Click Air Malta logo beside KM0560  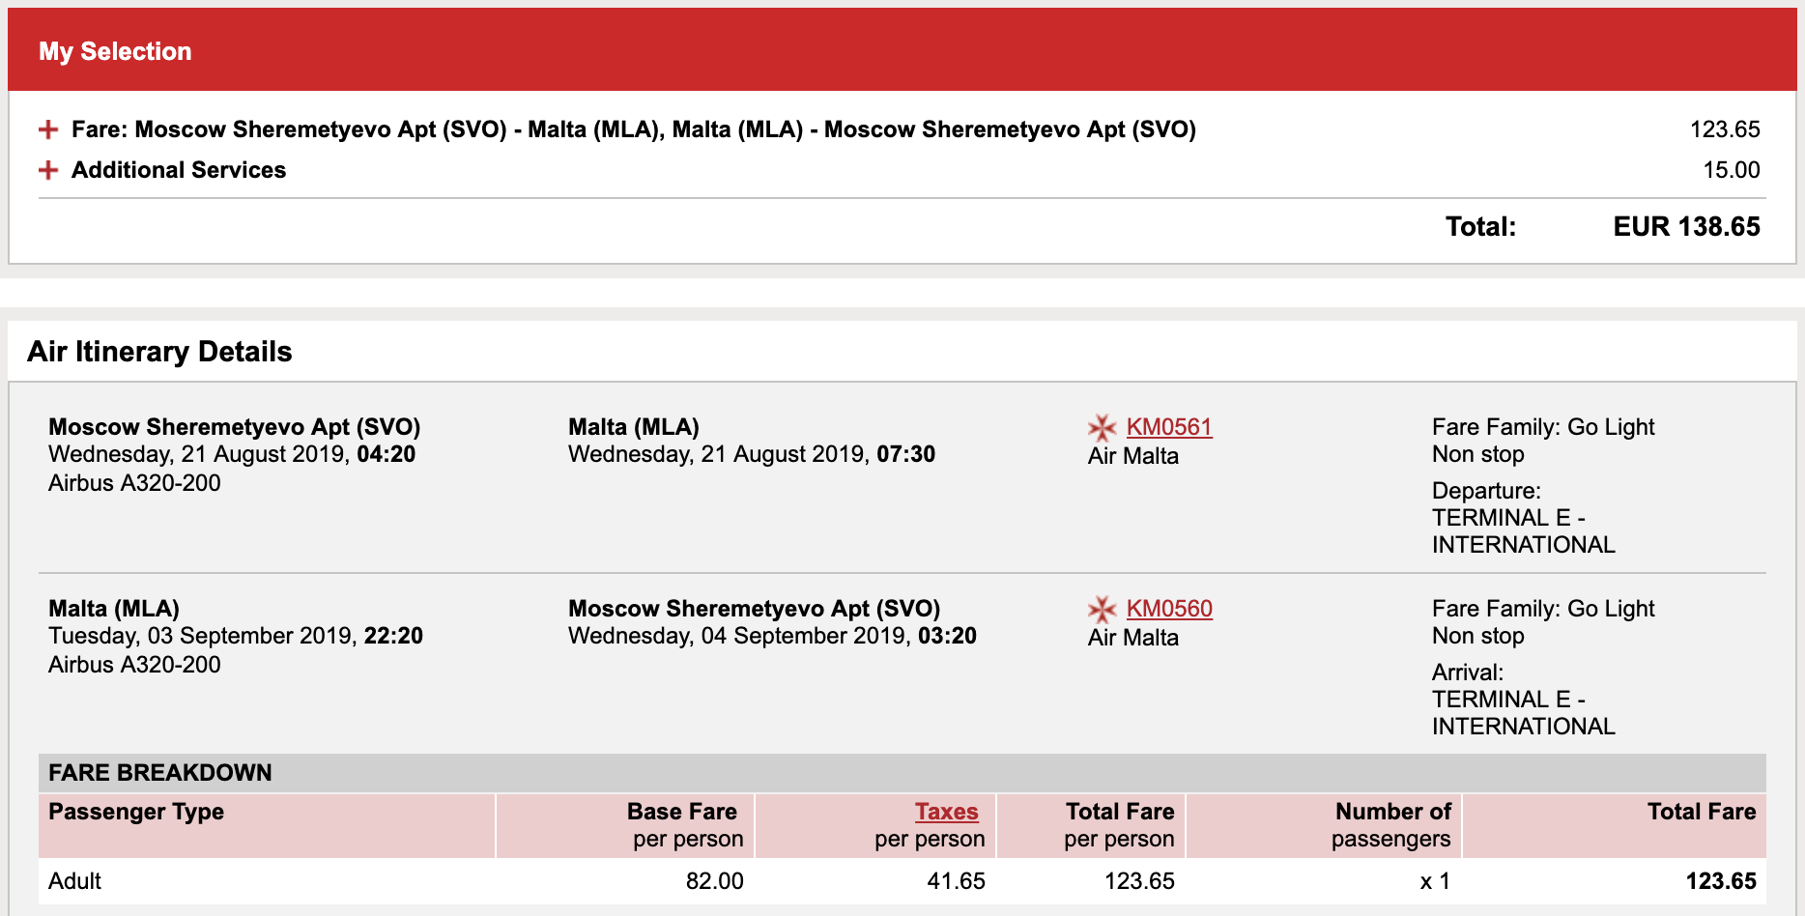1102,609
